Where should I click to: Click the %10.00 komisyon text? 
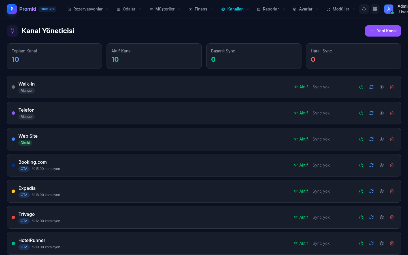[x=46, y=247]
